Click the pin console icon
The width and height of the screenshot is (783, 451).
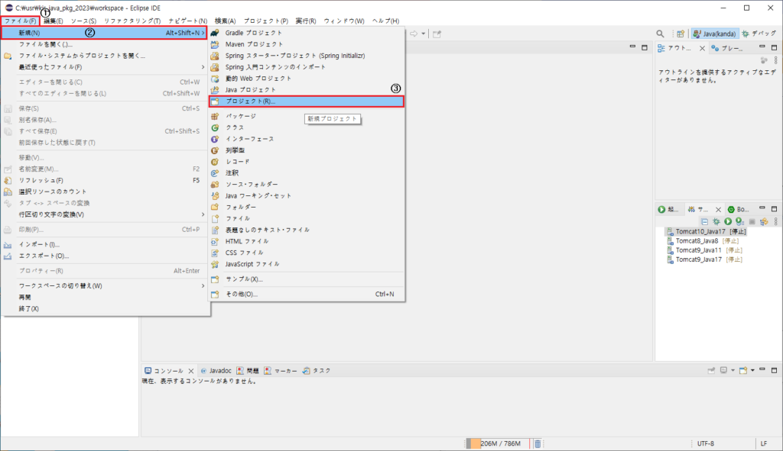712,370
